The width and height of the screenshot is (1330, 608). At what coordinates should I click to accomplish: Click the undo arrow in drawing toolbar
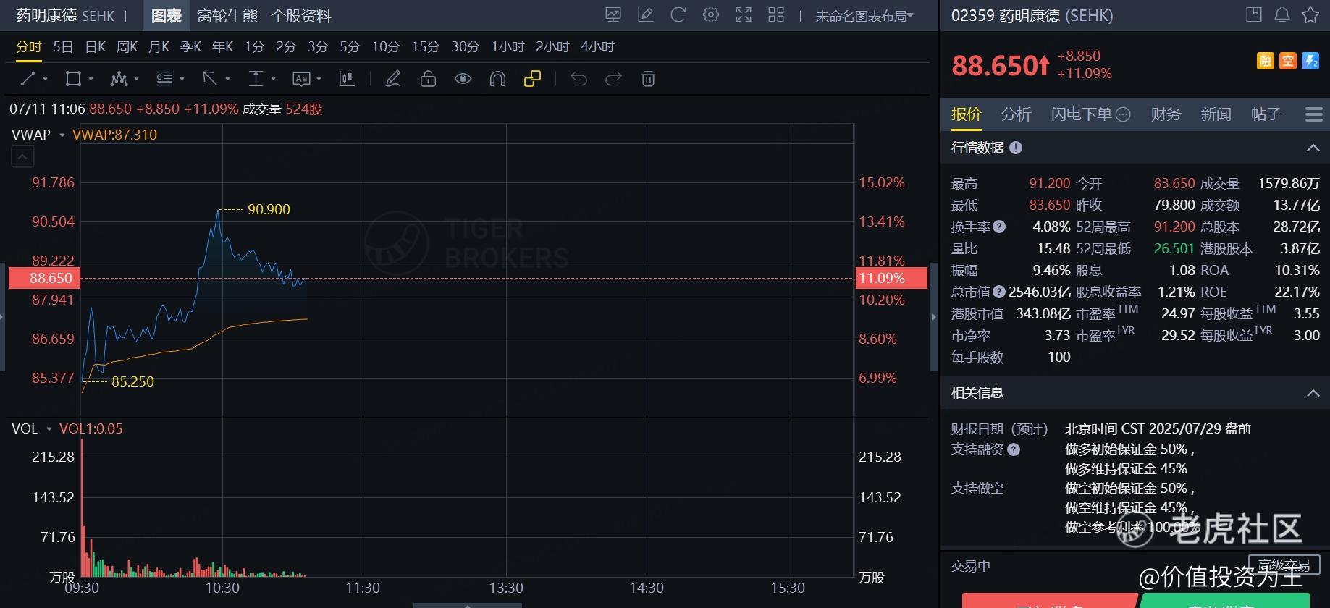coord(578,79)
